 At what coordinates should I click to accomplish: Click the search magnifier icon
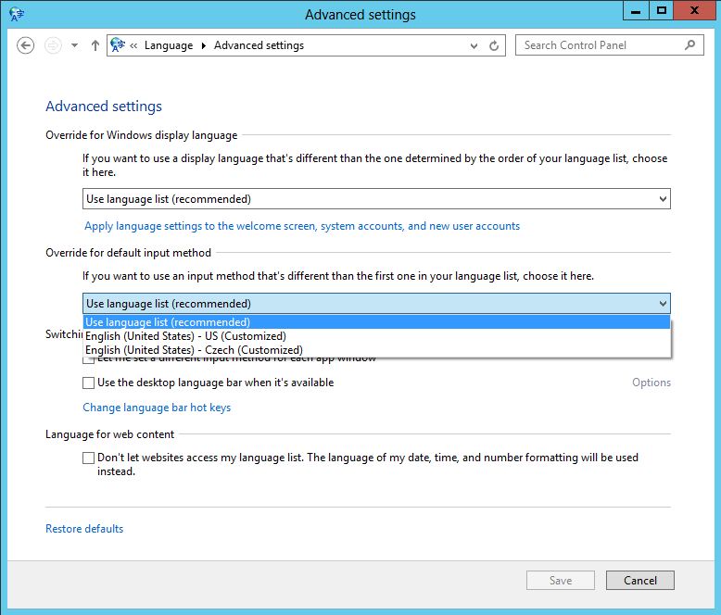click(x=689, y=45)
